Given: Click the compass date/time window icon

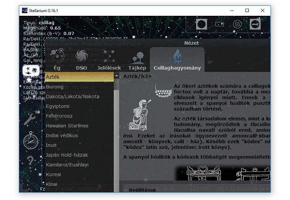Looking at the screenshot, I should (x=31, y=141).
